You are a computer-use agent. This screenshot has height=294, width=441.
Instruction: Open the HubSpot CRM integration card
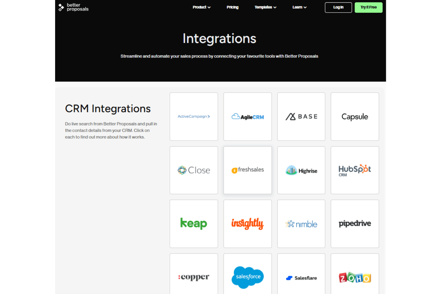click(355, 170)
